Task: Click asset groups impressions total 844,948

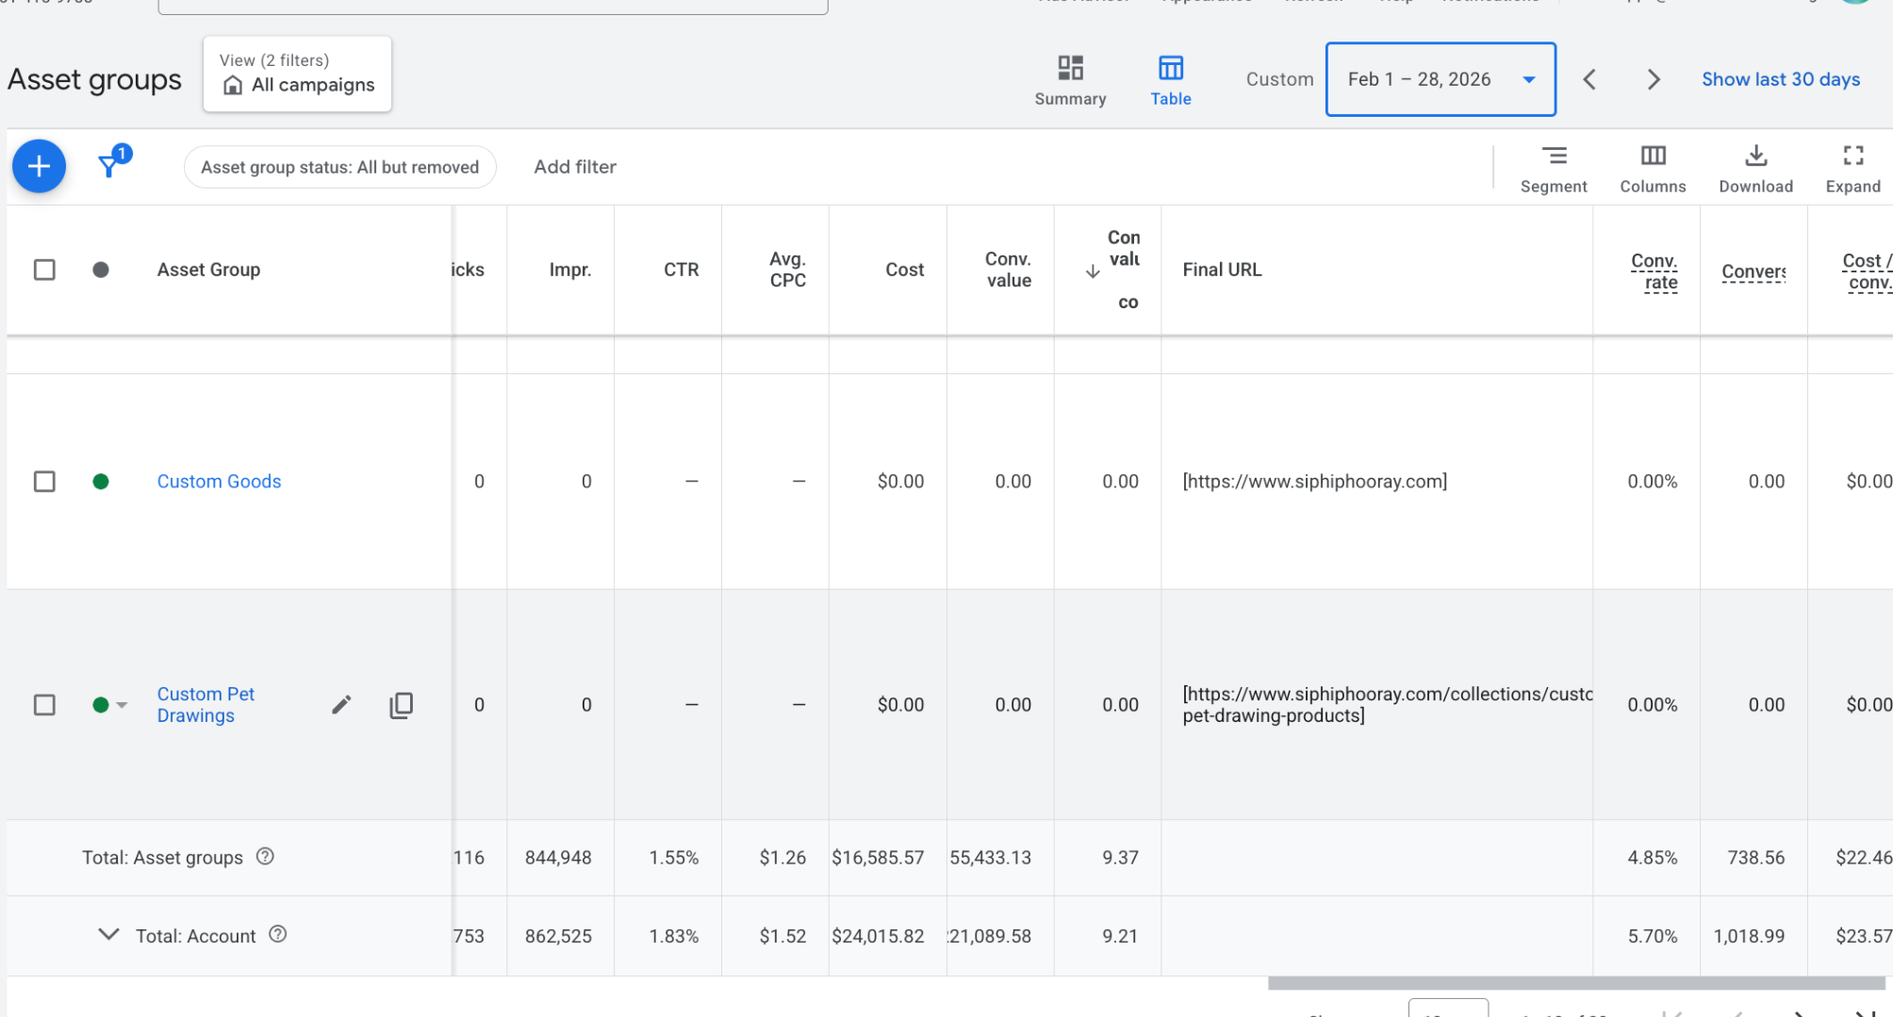Action: point(558,858)
